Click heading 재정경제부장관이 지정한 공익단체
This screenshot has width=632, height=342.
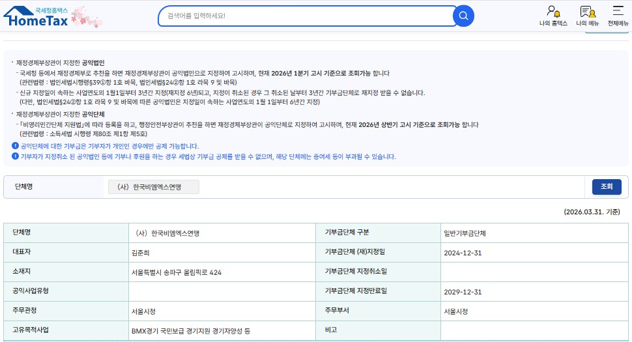click(60, 114)
